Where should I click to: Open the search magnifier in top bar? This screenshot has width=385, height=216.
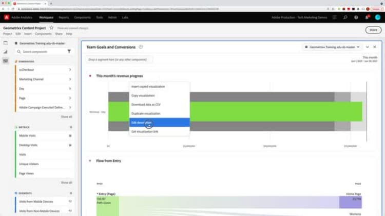point(345,17)
